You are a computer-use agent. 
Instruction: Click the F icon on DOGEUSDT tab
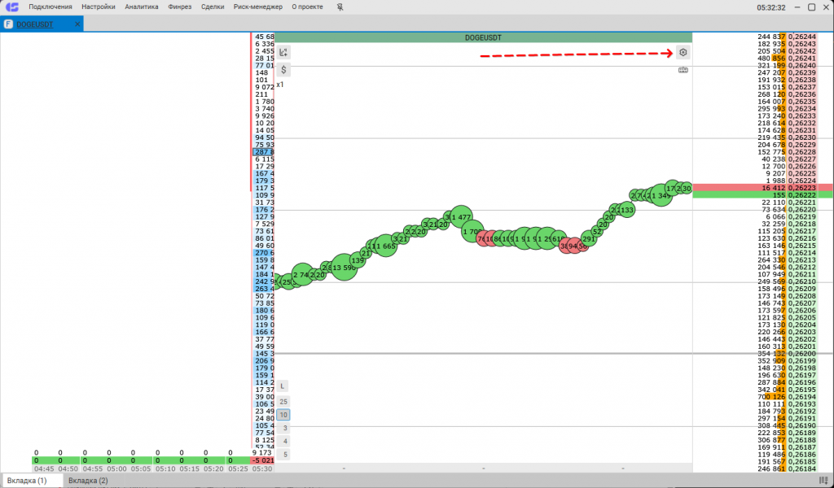click(8, 24)
